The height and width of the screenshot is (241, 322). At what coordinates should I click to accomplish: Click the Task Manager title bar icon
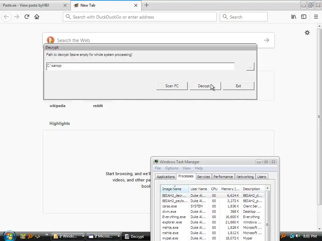(156, 162)
